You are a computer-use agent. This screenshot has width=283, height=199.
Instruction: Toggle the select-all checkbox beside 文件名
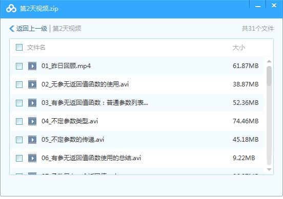pyautogui.click(x=19, y=48)
